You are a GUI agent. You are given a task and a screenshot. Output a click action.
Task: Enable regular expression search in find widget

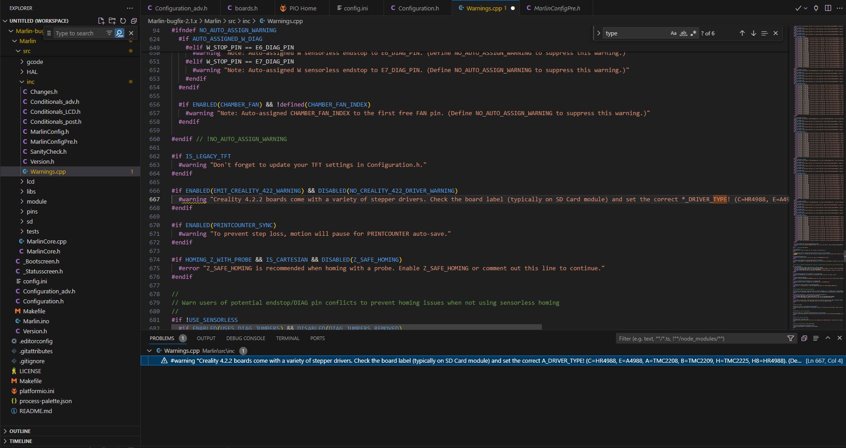(694, 33)
